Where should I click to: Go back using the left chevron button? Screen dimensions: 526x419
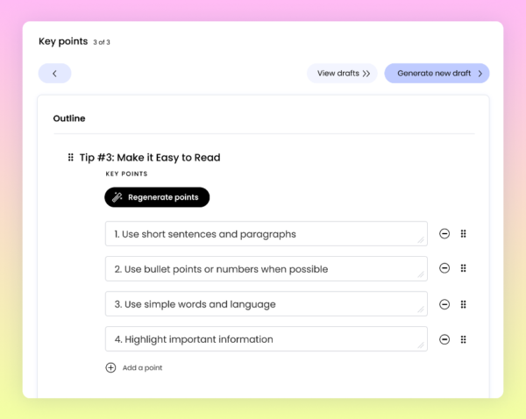click(54, 73)
